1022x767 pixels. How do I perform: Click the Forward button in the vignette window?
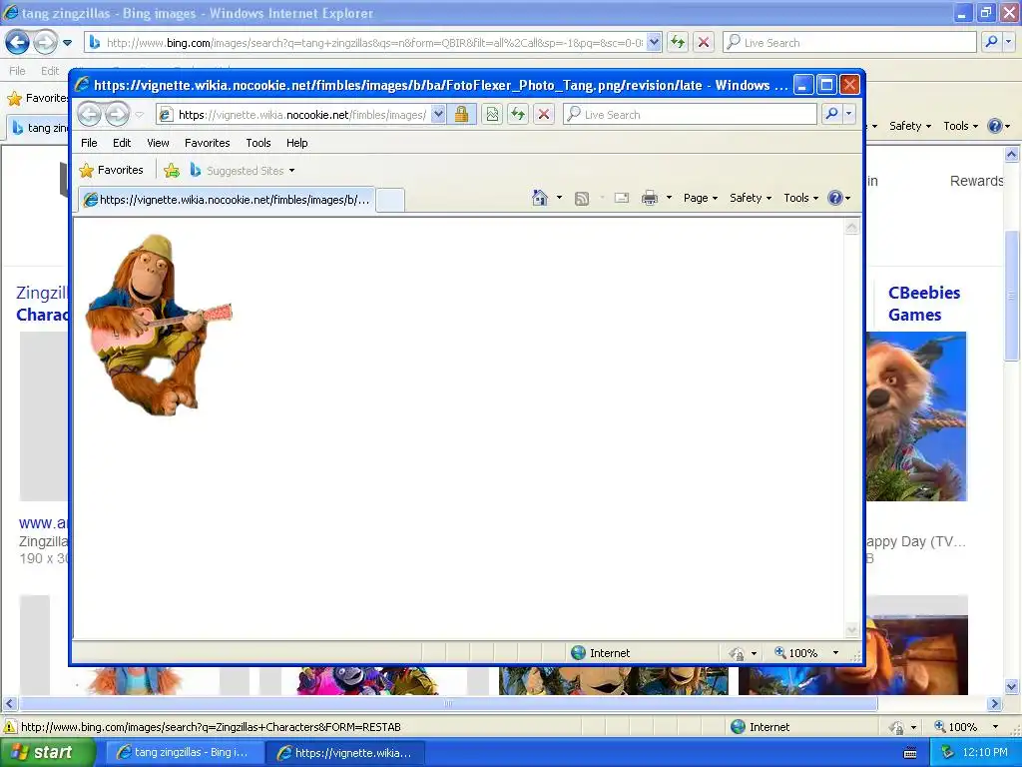pyautogui.click(x=118, y=115)
